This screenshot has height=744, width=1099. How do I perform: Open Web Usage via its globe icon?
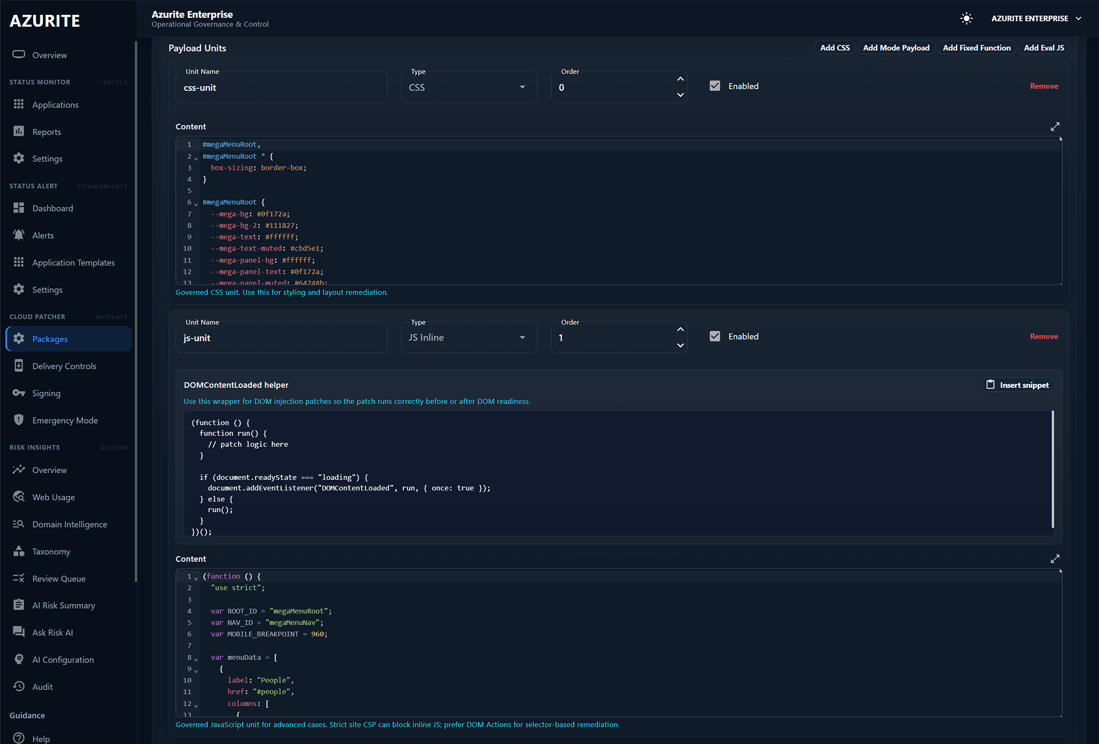pos(19,496)
